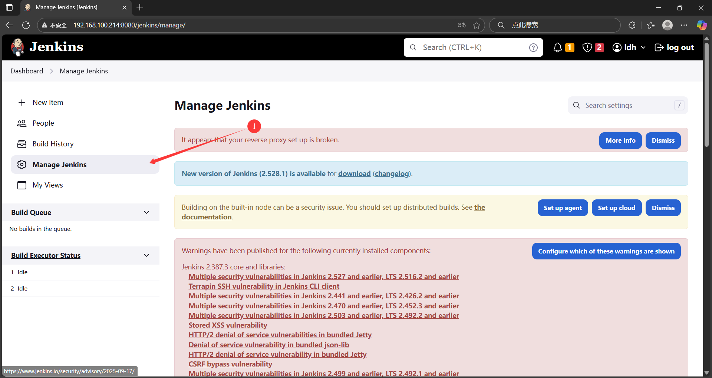This screenshot has height=378, width=712.
Task: Open the Build Executor Status link
Action: [46, 255]
